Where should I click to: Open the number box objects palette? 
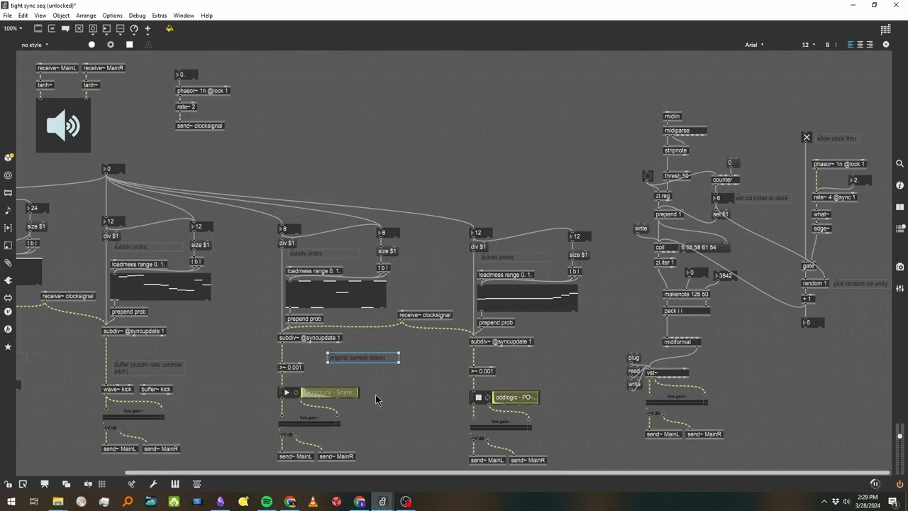click(106, 28)
